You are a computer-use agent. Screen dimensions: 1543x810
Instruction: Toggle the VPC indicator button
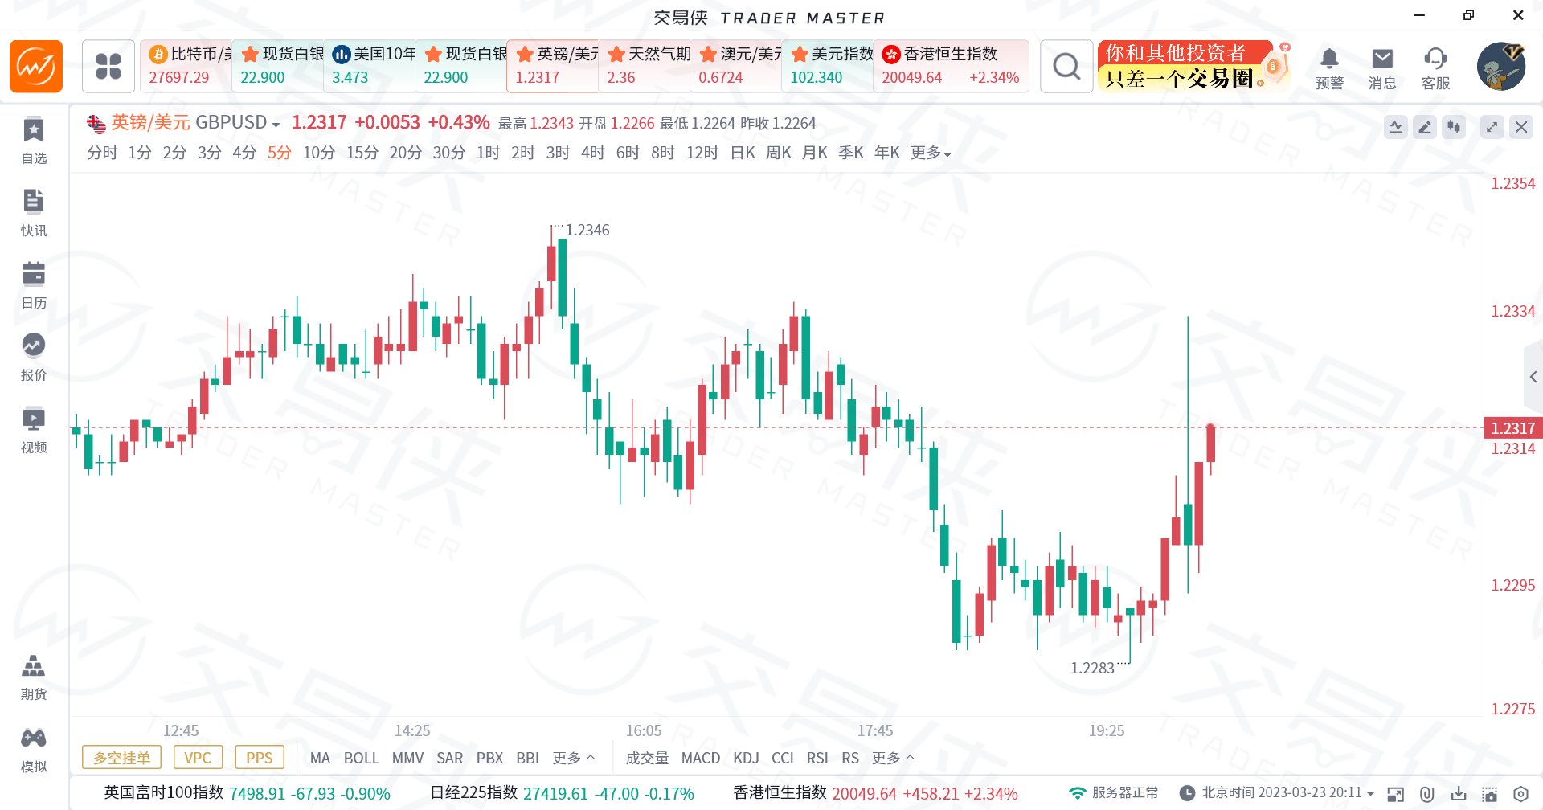198,758
